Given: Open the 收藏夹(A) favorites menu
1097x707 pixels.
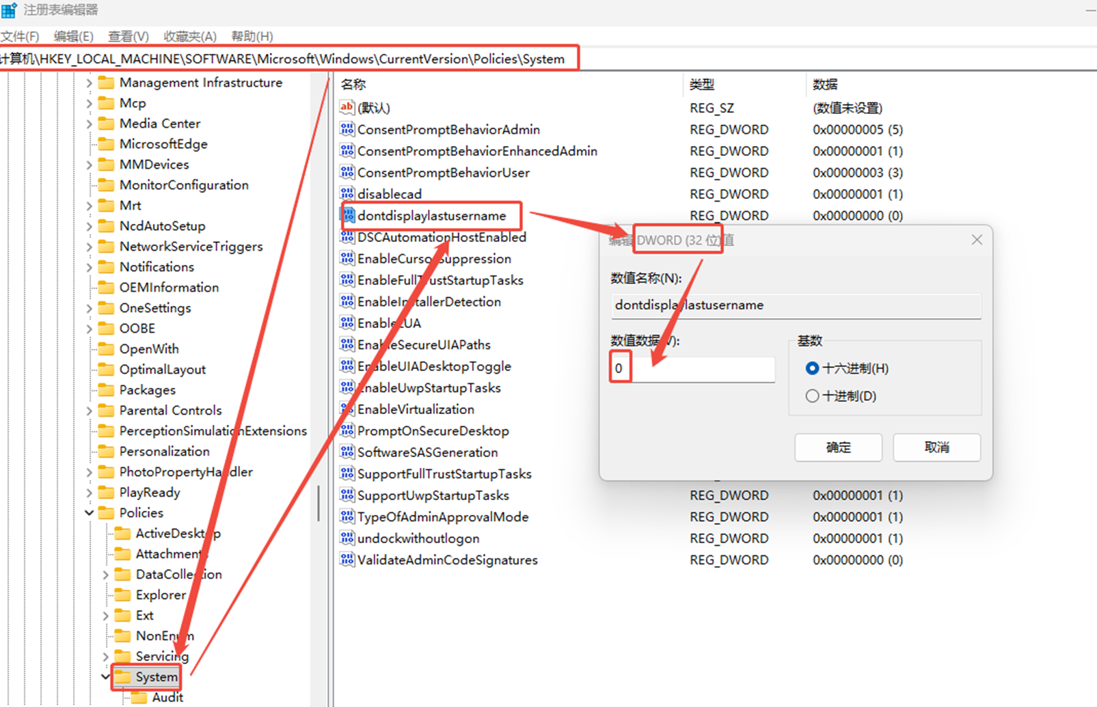Looking at the screenshot, I should pos(190,36).
